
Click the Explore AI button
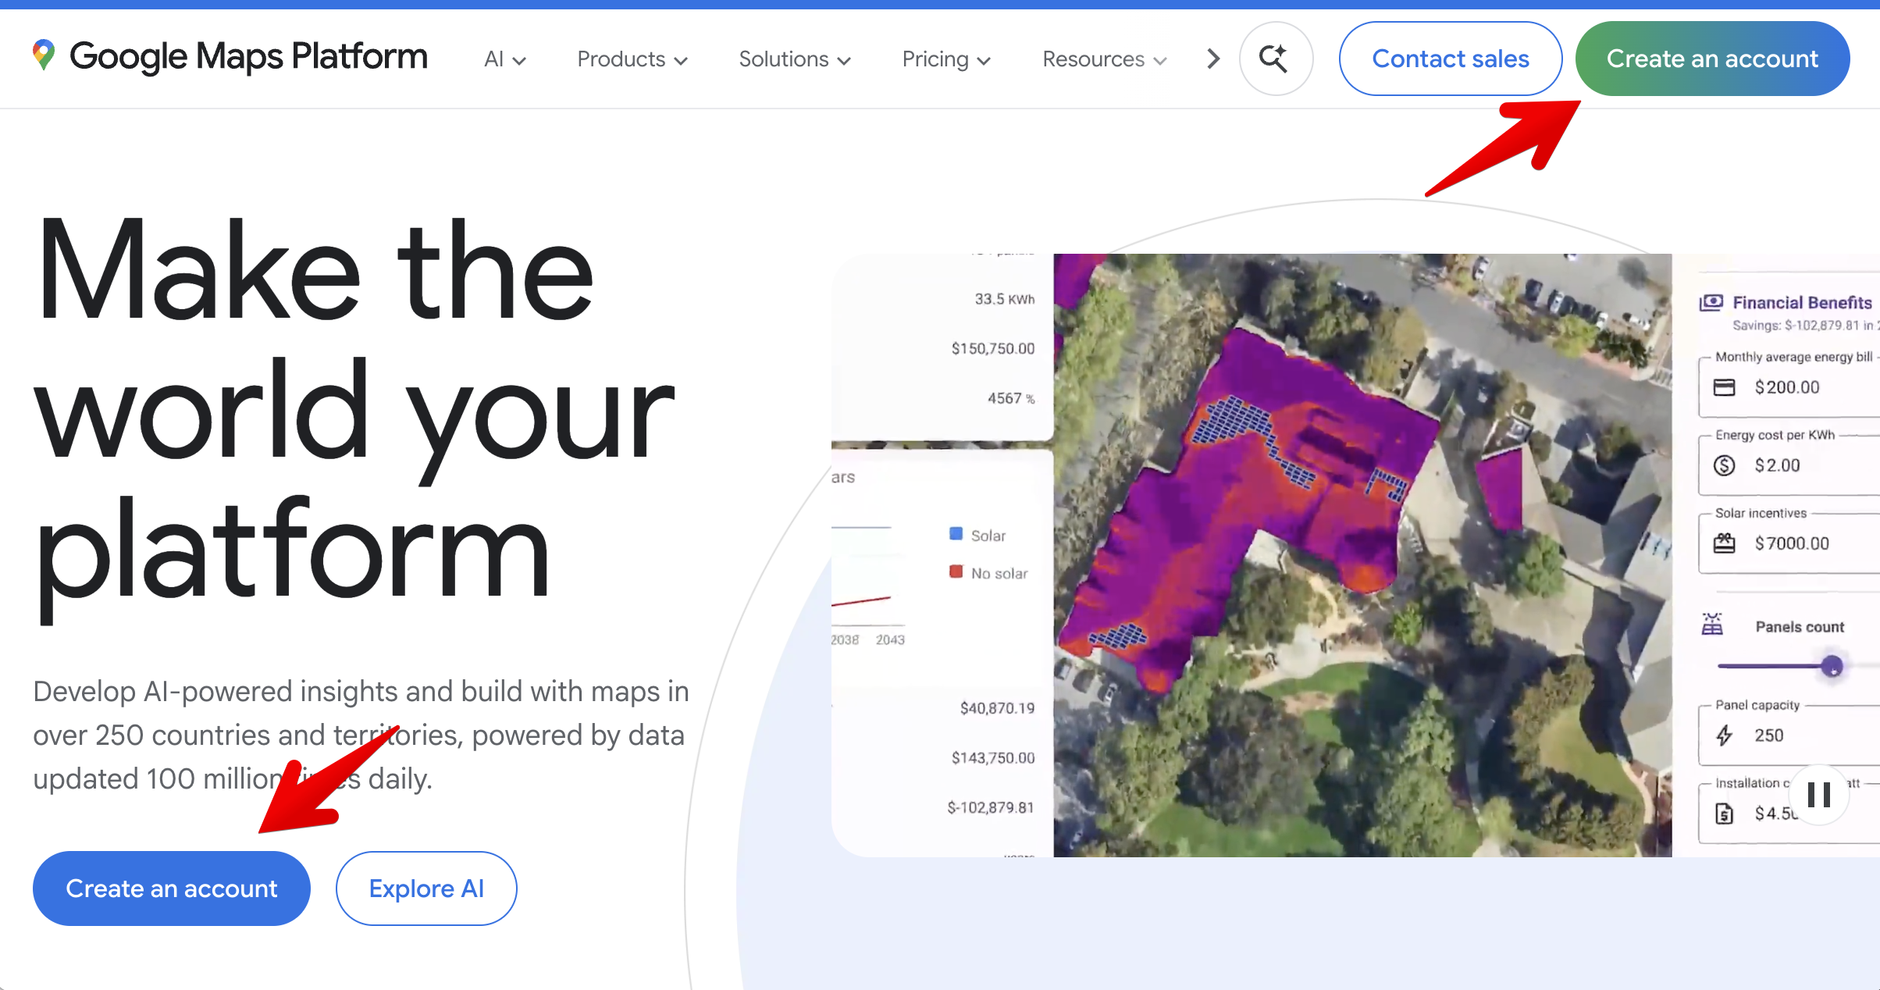tap(426, 889)
